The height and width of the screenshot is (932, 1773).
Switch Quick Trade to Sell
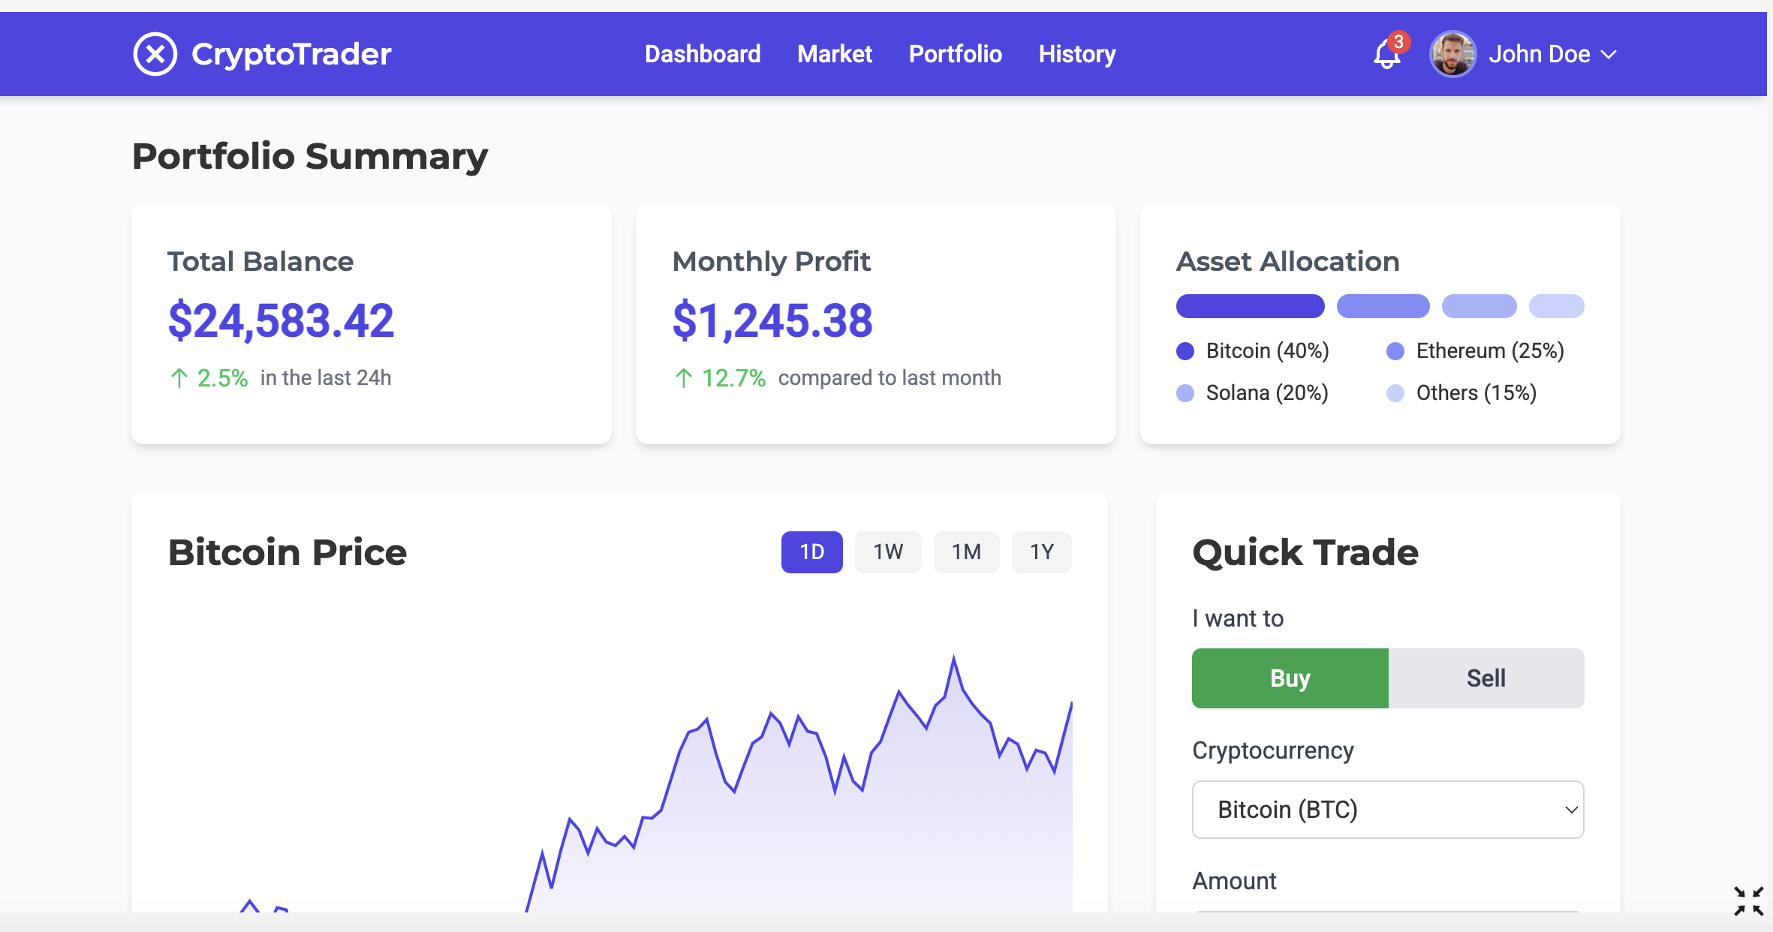pos(1486,678)
